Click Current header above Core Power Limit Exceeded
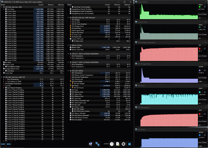 coord(107,5)
